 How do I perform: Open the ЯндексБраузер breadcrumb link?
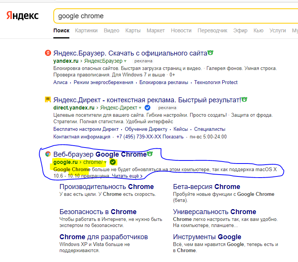point(103,61)
